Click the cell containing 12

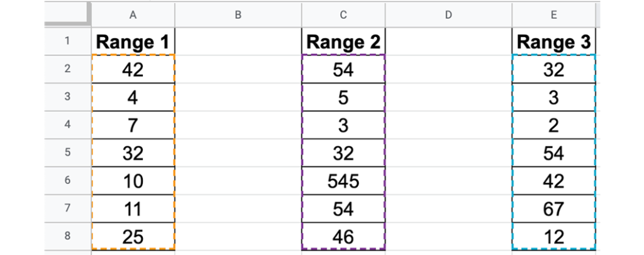[x=553, y=237]
